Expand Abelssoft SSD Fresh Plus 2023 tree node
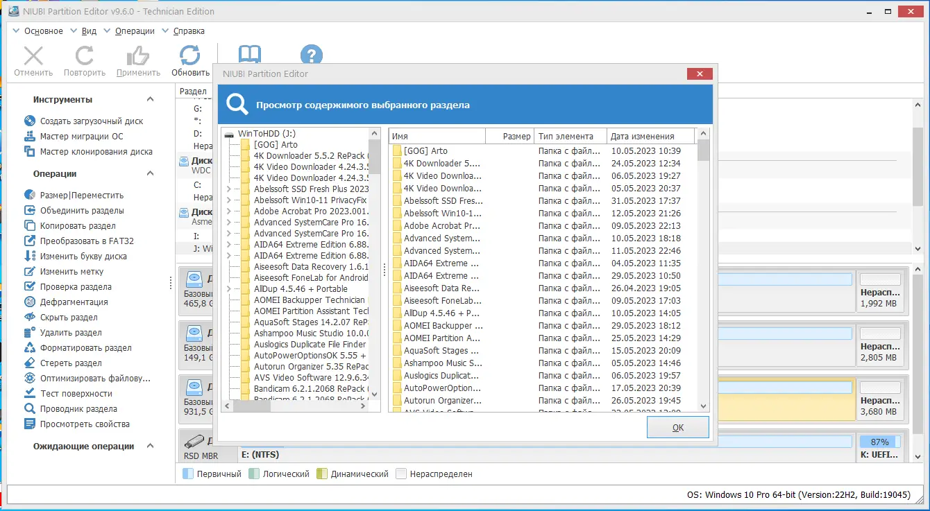Viewport: 930px width, 511px height. (229, 189)
